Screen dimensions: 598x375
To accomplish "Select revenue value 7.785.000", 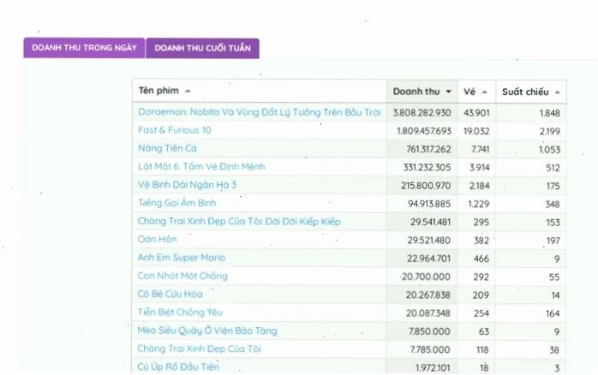I will tap(430, 350).
